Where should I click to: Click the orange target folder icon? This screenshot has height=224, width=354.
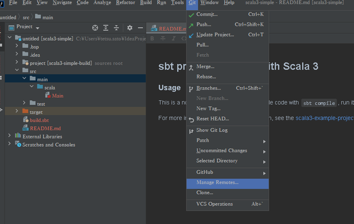click(25, 111)
